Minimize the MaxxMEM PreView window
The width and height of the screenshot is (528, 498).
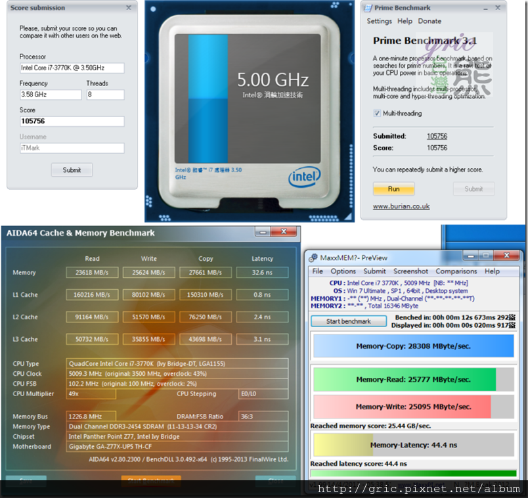point(471,256)
